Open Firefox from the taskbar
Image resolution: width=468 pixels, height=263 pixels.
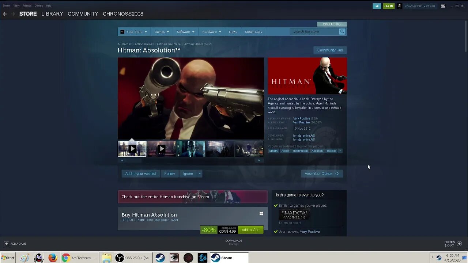(53, 258)
